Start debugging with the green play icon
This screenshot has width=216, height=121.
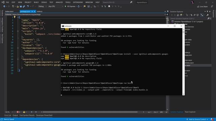pos(65,6)
